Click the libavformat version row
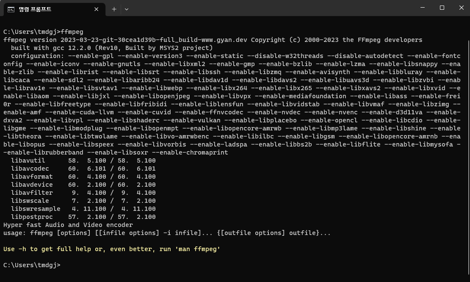This screenshot has width=470, height=282. tap(83, 177)
